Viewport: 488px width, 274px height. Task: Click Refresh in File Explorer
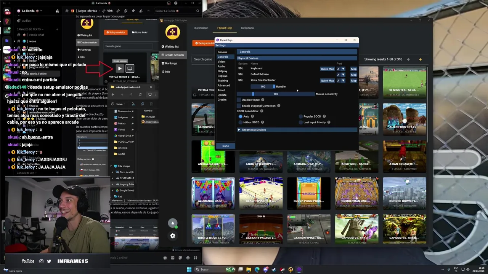coord(140,94)
